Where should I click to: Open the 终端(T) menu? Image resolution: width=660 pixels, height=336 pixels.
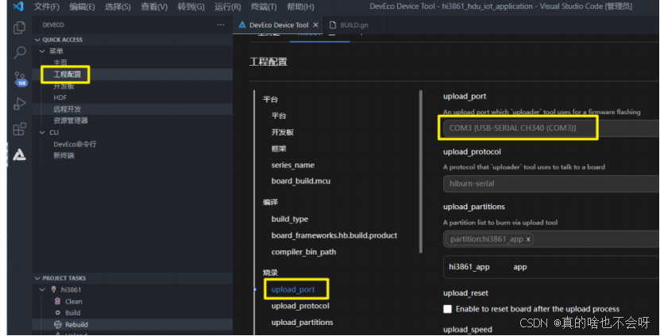(264, 6)
